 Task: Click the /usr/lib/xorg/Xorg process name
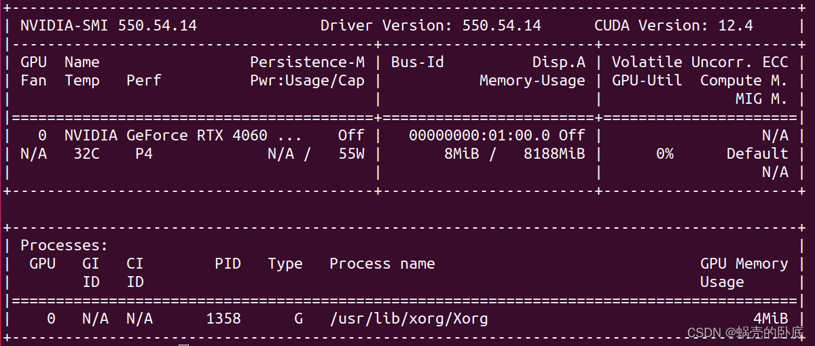pyautogui.click(x=409, y=319)
